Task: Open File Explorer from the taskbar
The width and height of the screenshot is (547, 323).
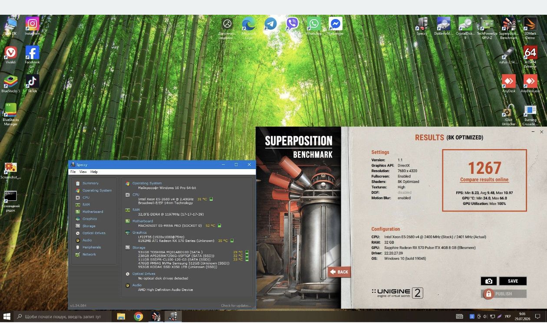Action: (x=121, y=316)
